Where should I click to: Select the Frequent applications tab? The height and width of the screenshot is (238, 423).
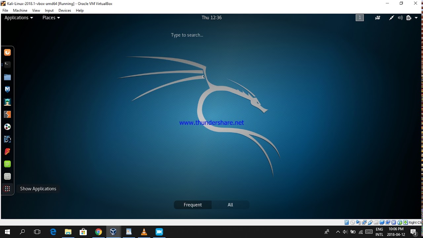(193, 205)
